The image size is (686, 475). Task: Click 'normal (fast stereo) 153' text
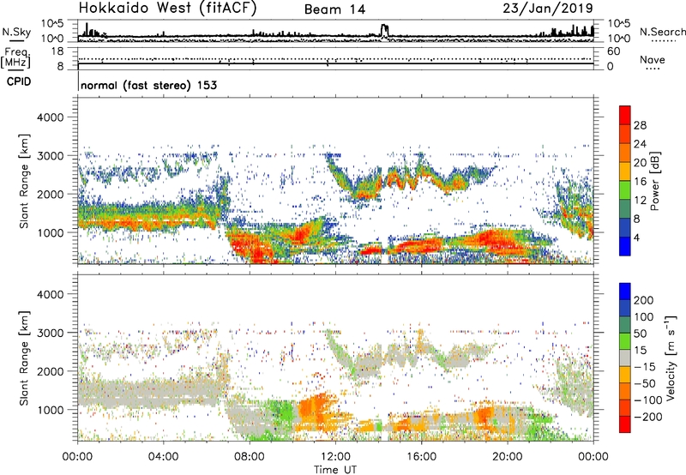tap(148, 85)
